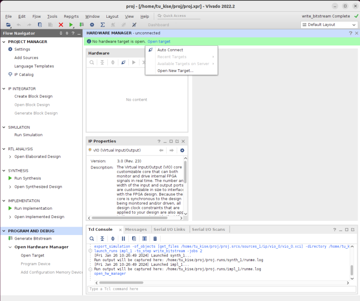
Task: Click the Tcl command input field
Action: pos(218,289)
